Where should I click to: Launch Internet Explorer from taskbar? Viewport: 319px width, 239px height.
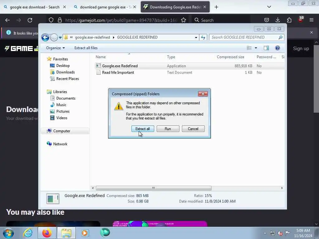pos(28,233)
